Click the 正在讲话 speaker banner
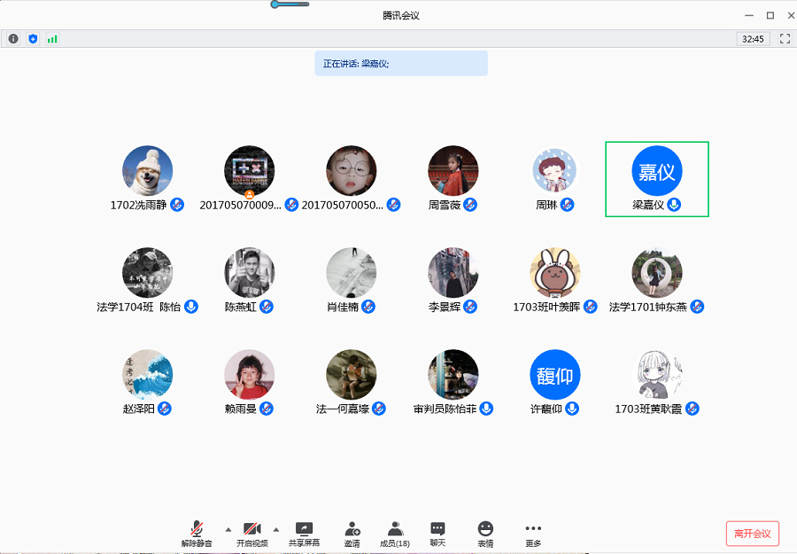The width and height of the screenshot is (797, 554). coord(400,64)
